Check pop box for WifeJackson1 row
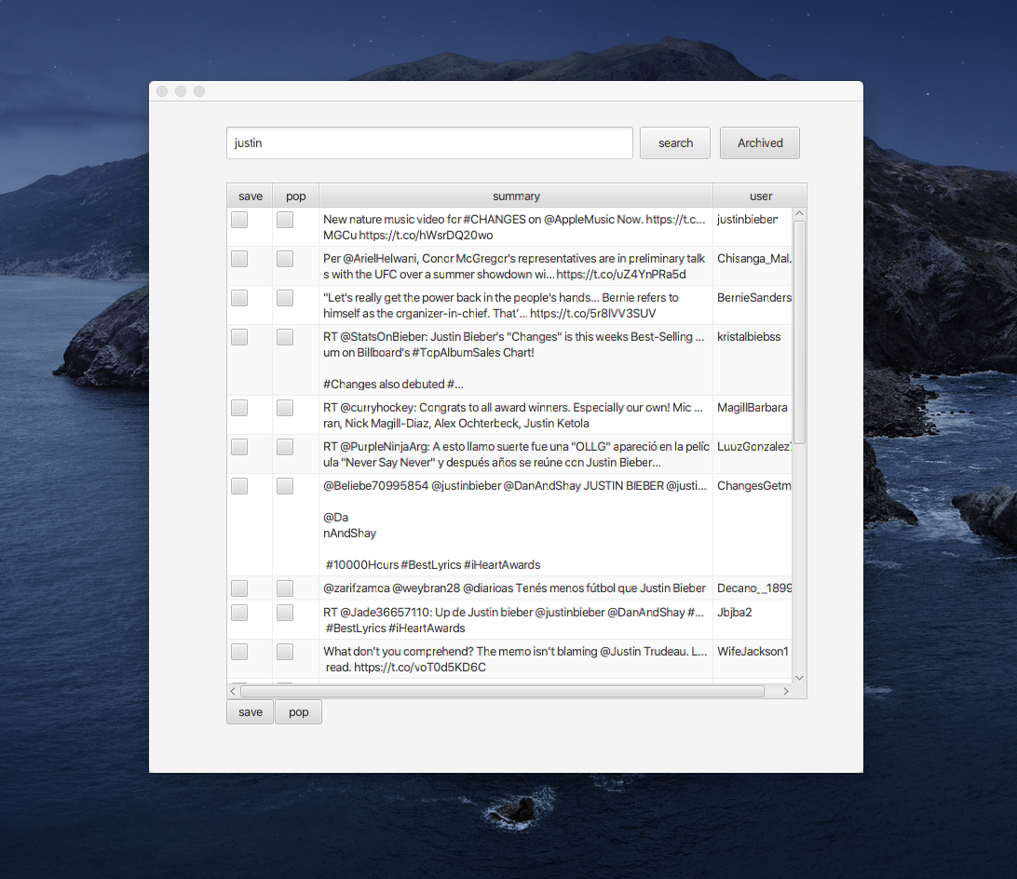 pyautogui.click(x=285, y=651)
